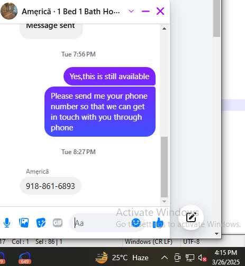Click the Windows (CR LF) status bar item
Viewport: 245px width, 266px height.
(x=149, y=242)
